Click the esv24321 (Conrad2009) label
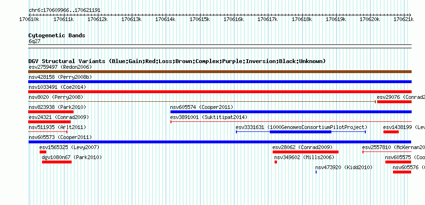Viewport: 425px width, 205px height. tap(59, 117)
